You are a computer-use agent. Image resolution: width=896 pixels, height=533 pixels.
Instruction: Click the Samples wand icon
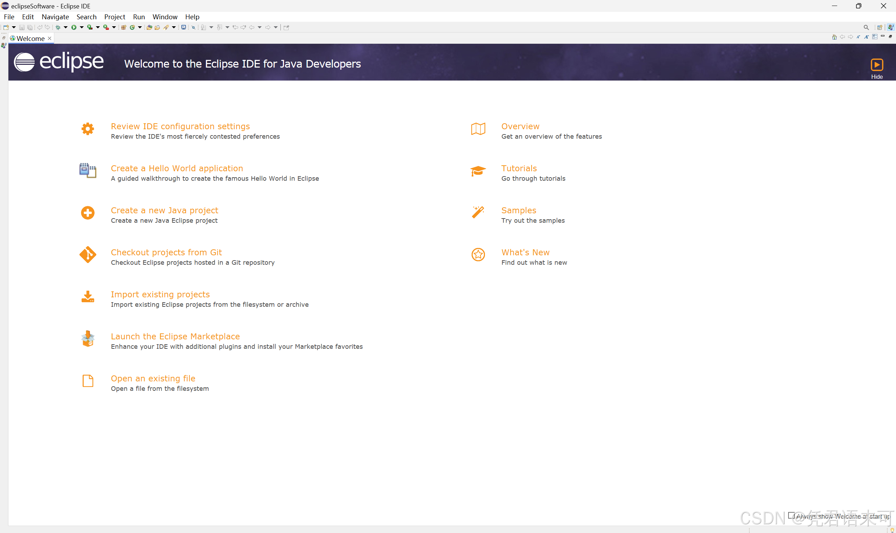coord(478,212)
